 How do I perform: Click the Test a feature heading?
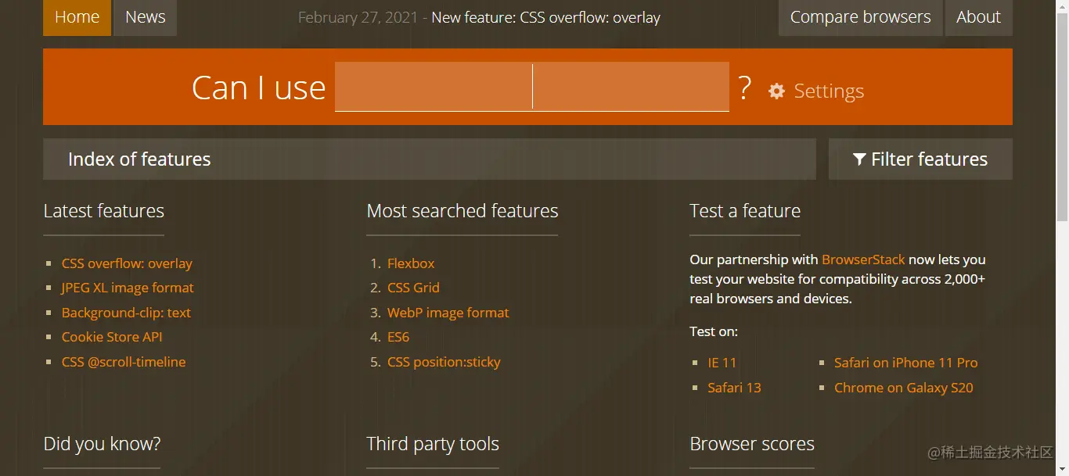tap(744, 211)
